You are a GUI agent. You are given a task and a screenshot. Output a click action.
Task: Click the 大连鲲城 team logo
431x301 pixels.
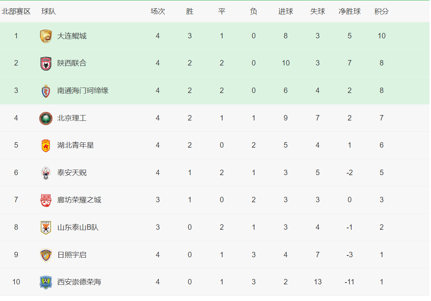[46, 36]
